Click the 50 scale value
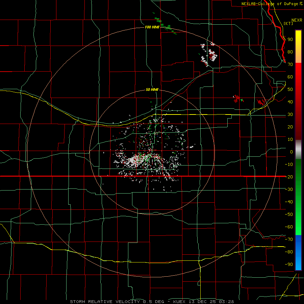Image resolution: width=304 pixels, height=304 pixels. click(x=290, y=90)
